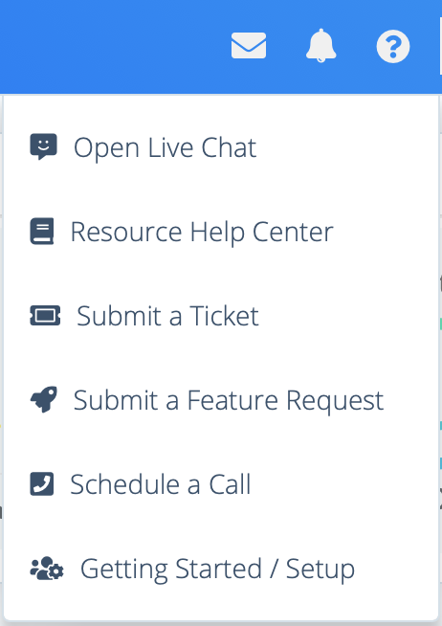Click the rocket icon for feature requests
The image size is (442, 626).
tap(44, 399)
